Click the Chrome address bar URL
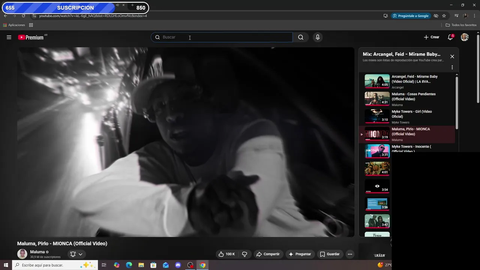 pyautogui.click(x=93, y=16)
